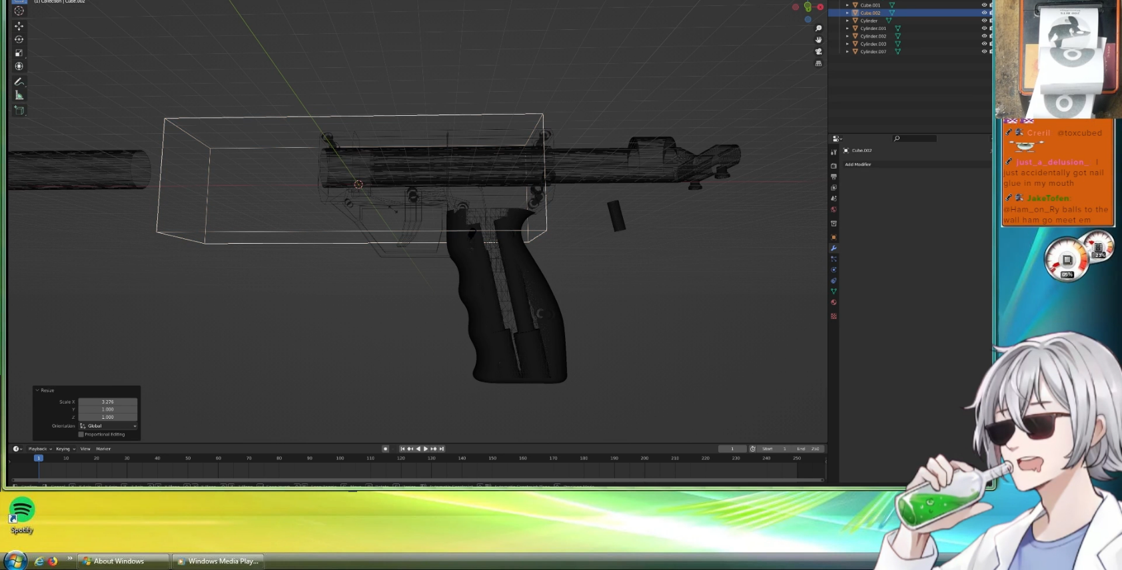Expand the Cube.002 outliner row
The width and height of the screenshot is (1122, 570).
click(x=847, y=13)
